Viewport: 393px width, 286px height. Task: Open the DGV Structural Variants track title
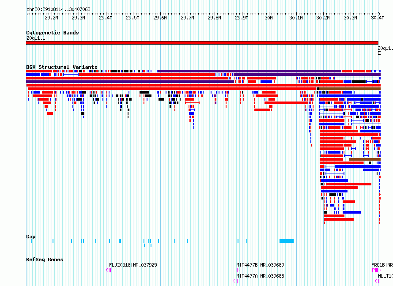[62, 67]
